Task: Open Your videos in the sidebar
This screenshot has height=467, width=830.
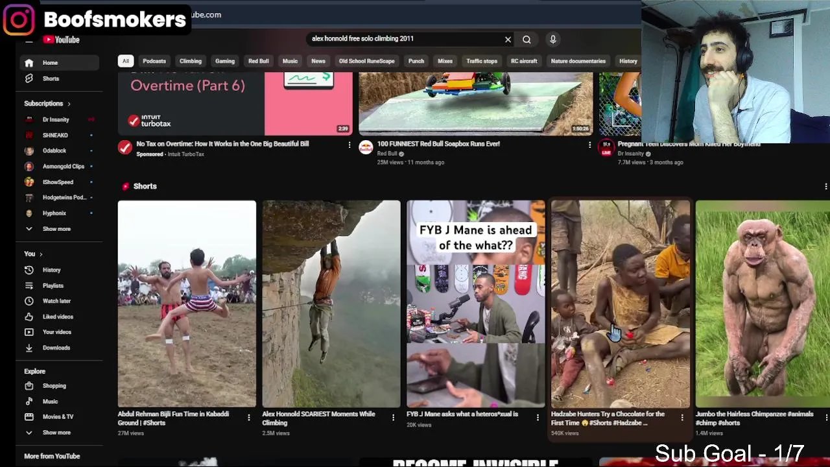Action: pyautogui.click(x=59, y=332)
